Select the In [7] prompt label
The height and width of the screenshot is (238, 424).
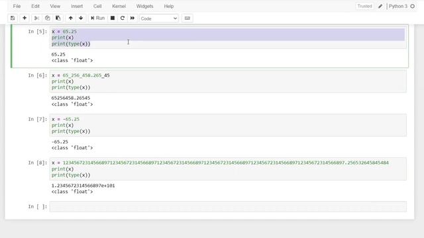coord(38,119)
